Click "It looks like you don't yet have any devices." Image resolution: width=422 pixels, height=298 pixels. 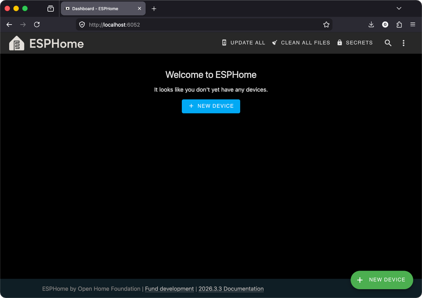pyautogui.click(x=211, y=90)
